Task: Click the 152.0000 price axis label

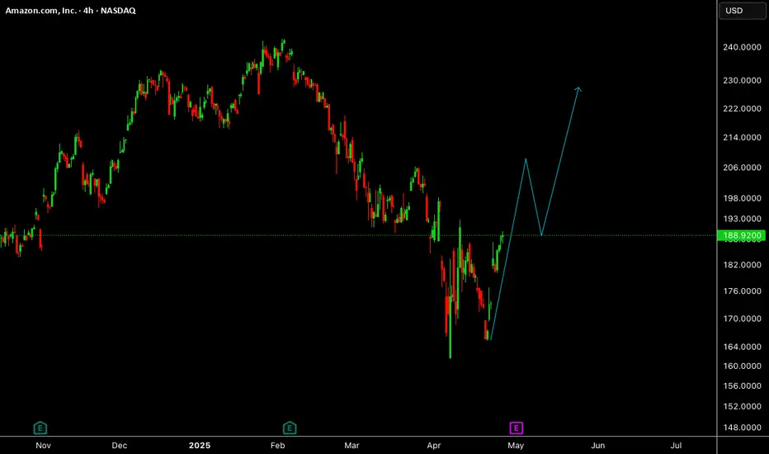Action: click(742, 406)
